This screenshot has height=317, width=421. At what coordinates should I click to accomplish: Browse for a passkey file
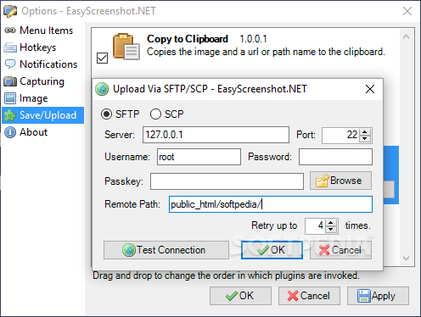pyautogui.click(x=340, y=181)
